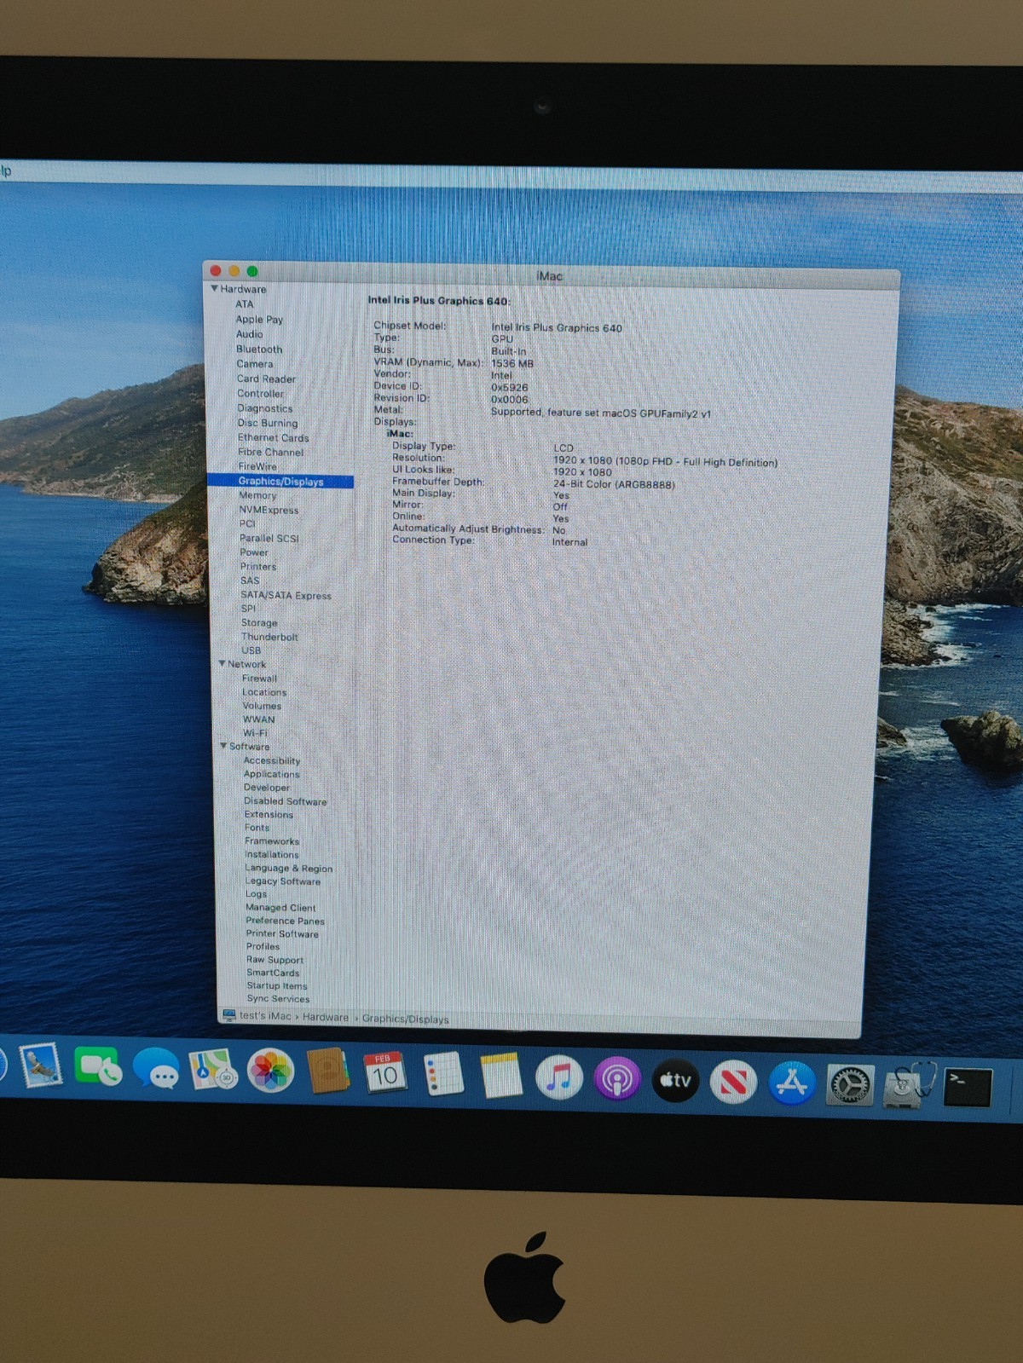Open System Preferences gear icon
The width and height of the screenshot is (1023, 1363).
click(x=850, y=1085)
